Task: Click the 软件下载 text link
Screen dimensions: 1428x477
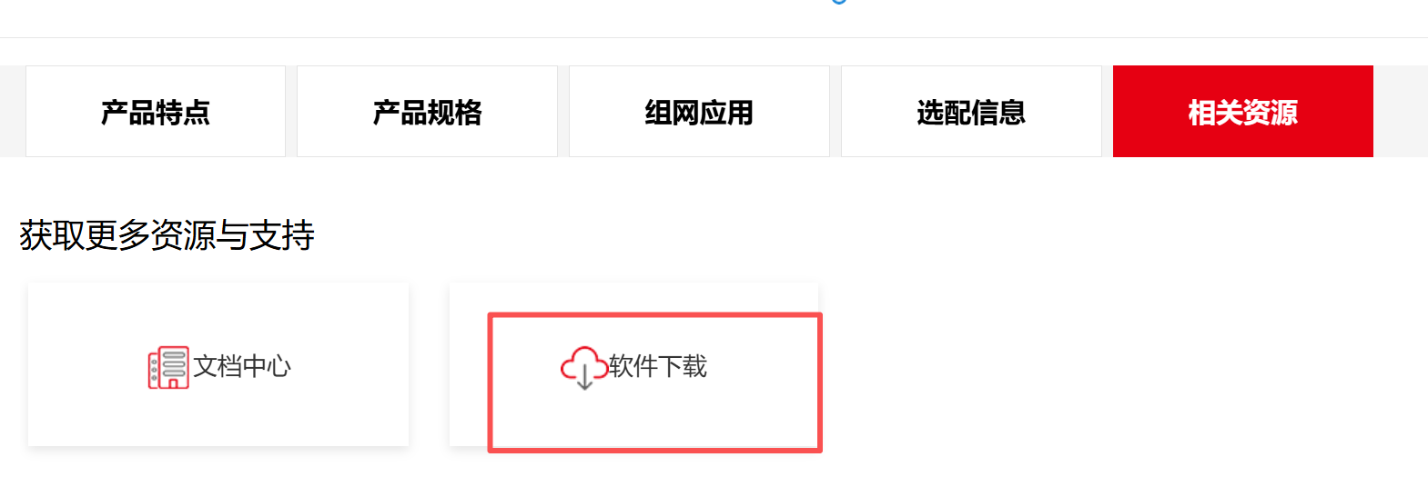Action: point(658,366)
